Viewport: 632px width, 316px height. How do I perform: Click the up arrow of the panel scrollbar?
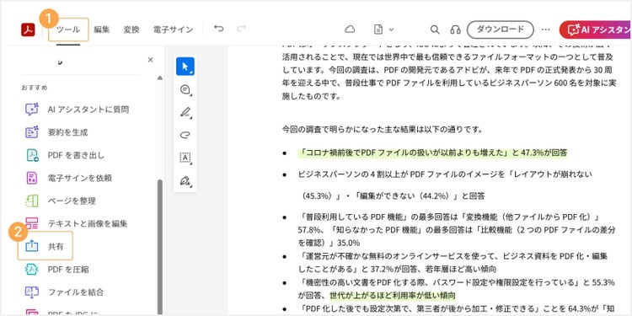click(x=159, y=78)
